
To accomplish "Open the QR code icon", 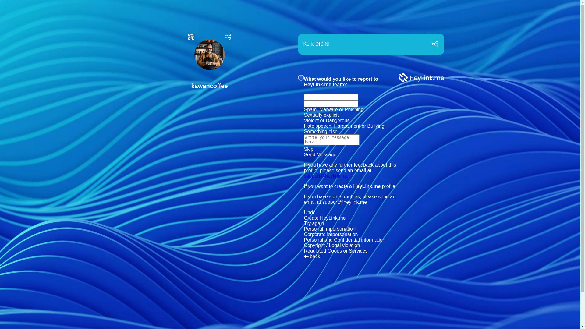I will pos(191,37).
